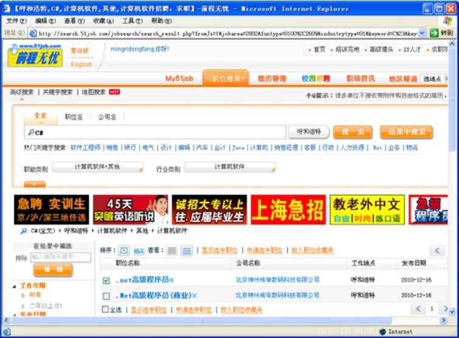Click the sort order icon beside 排序
The width and height of the screenshot is (459, 338).
(x=124, y=251)
